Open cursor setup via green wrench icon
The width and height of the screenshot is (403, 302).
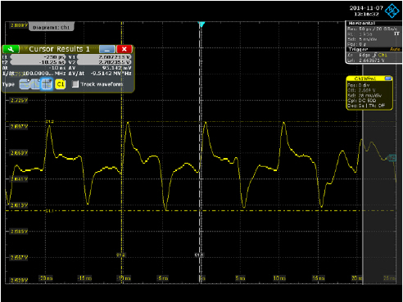point(11,49)
